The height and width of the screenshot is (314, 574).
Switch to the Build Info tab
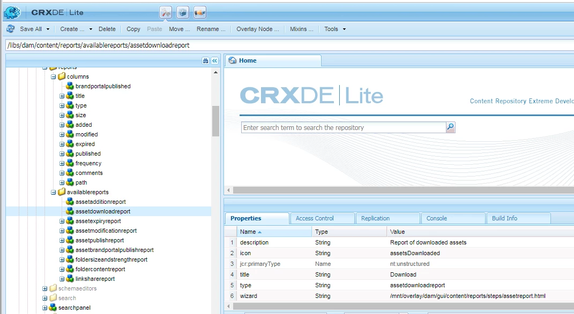coord(518,218)
